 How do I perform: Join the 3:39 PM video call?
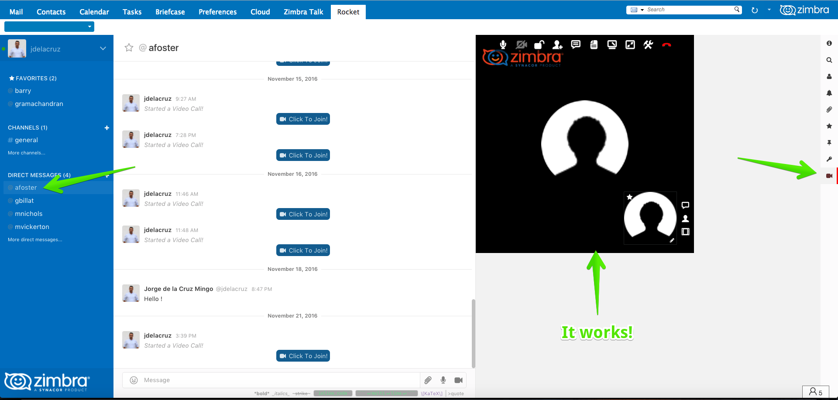pyautogui.click(x=303, y=356)
